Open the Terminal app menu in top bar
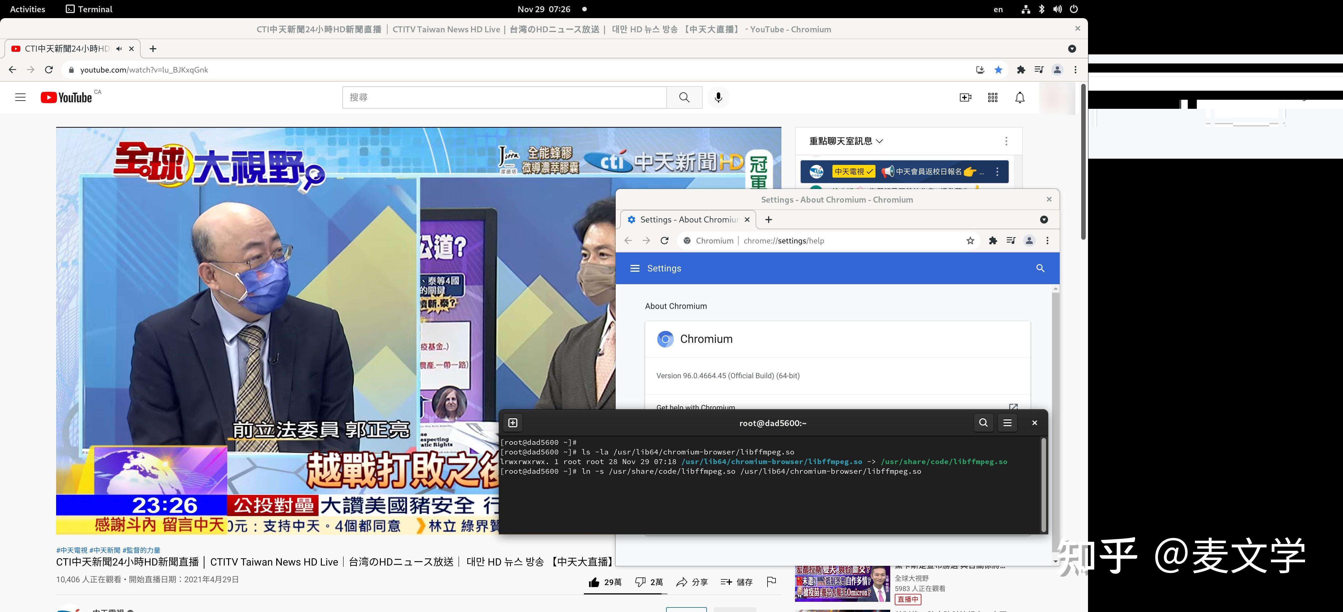 (x=89, y=9)
